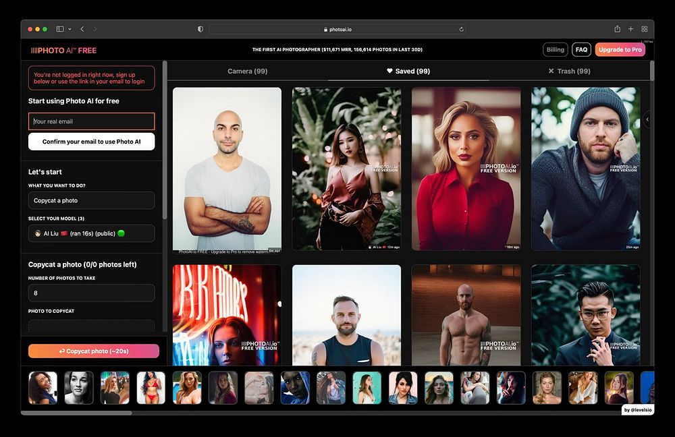675x437 pixels.
Task: Collapse panel using right-edge chevron arrow
Action: [x=647, y=119]
